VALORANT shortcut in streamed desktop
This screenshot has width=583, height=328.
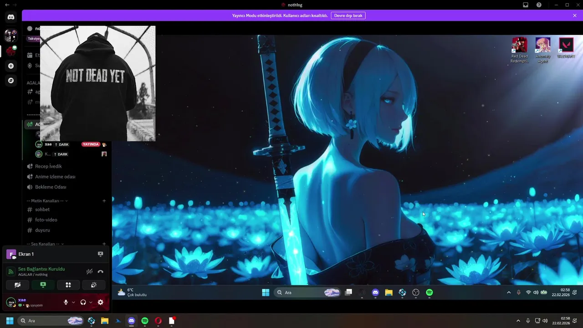[566, 48]
